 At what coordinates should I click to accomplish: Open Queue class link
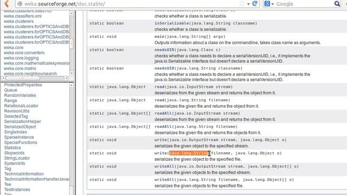[11, 90]
